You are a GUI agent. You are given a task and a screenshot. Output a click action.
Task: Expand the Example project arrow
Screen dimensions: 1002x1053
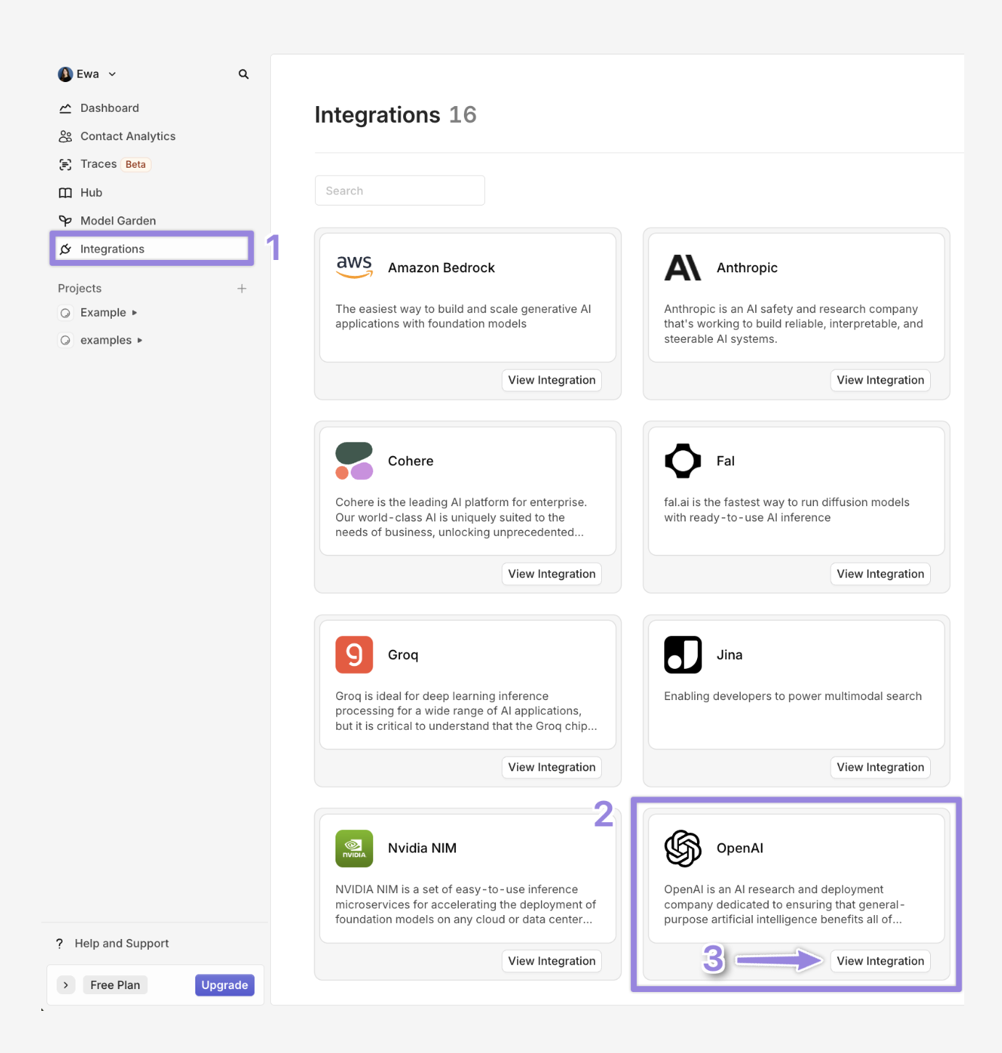click(134, 313)
